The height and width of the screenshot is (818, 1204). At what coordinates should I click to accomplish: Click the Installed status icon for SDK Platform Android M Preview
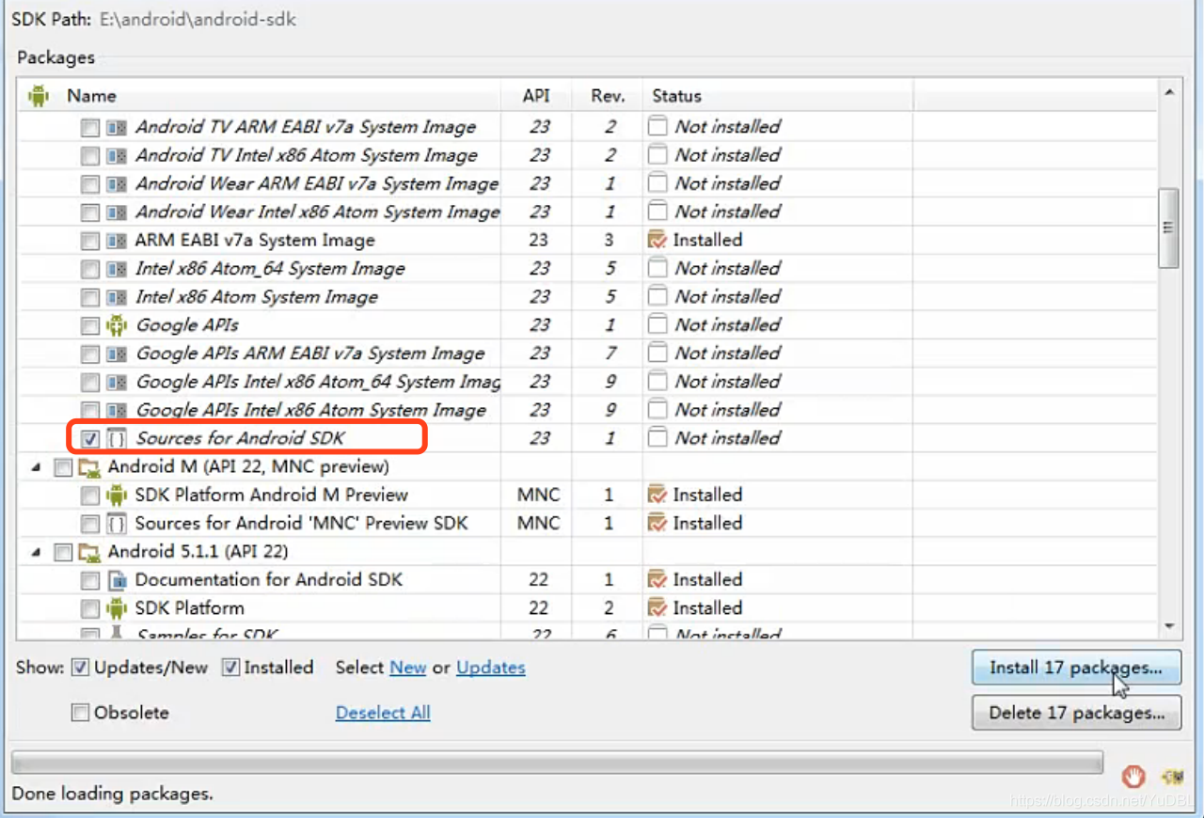657,495
